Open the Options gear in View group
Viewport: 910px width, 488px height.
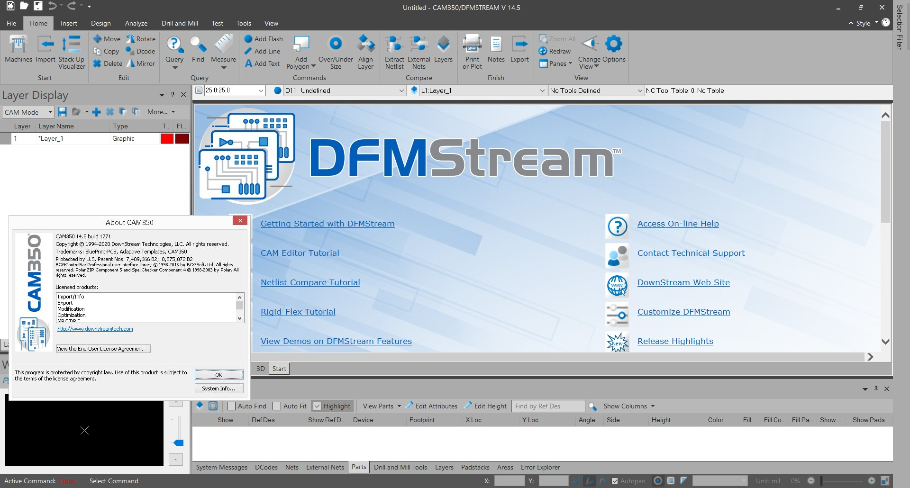pyautogui.click(x=614, y=49)
